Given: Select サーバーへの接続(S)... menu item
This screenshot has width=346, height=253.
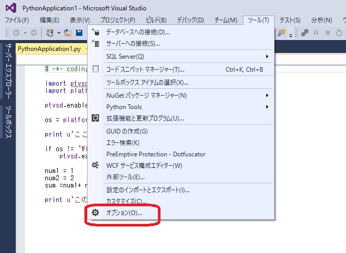Looking at the screenshot, I should 181,44.
